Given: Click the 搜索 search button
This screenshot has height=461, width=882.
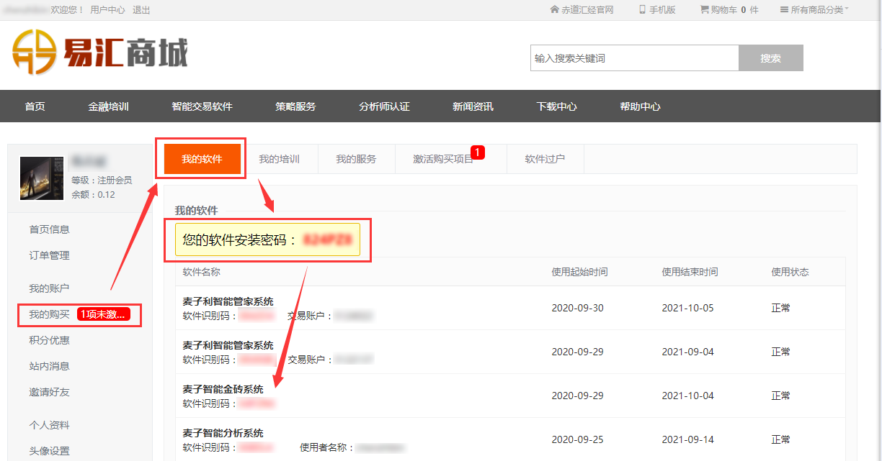Looking at the screenshot, I should tap(770, 58).
